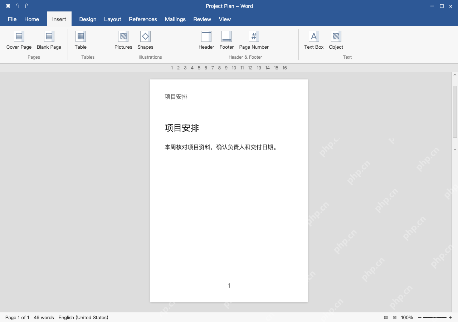Insert a Page Number
The width and height of the screenshot is (458, 322).
pos(254,40)
